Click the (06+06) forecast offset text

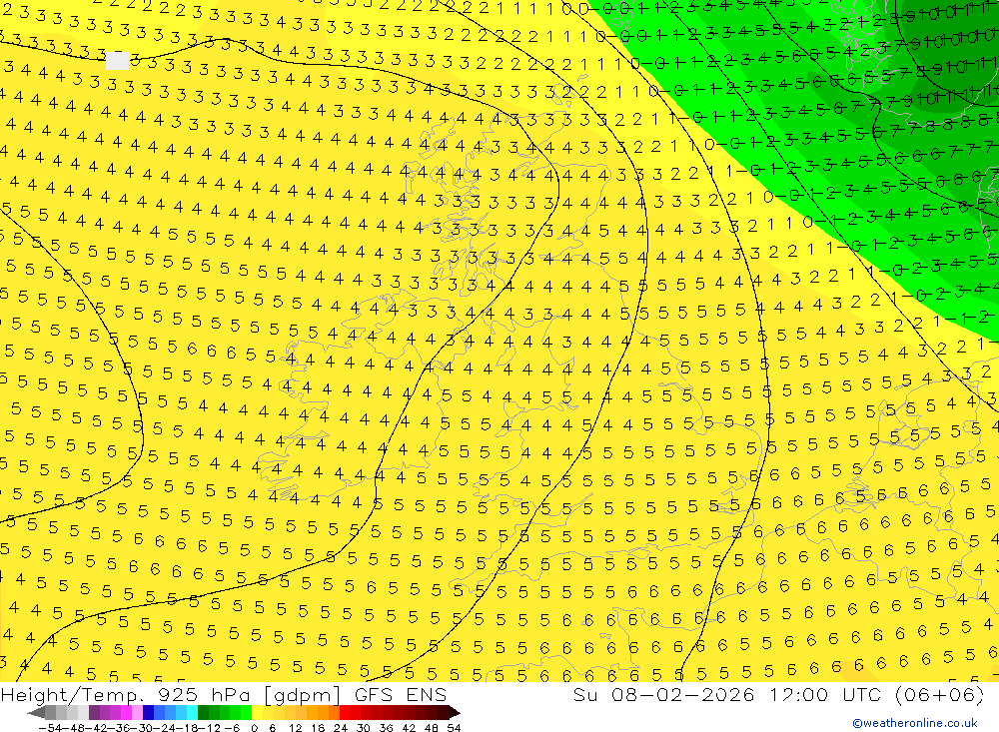[940, 694]
